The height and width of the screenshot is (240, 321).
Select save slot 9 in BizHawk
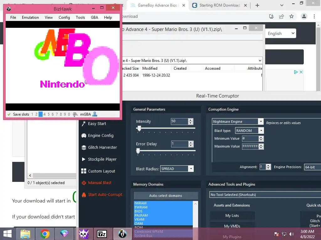tap(65, 114)
